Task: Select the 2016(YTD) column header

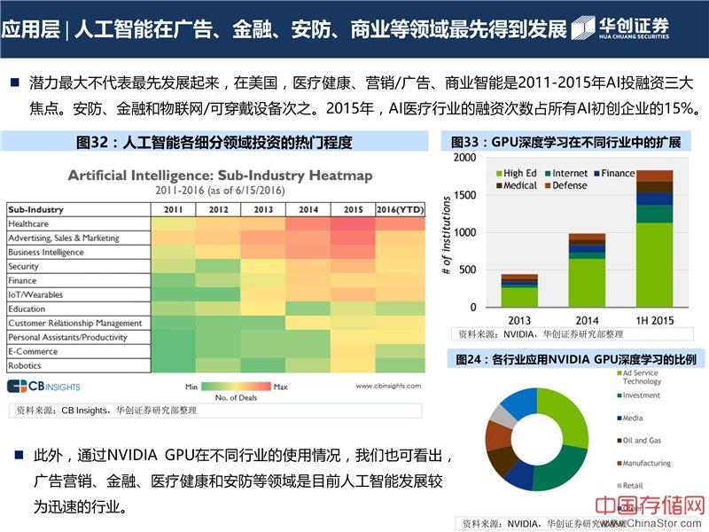Action: pyautogui.click(x=400, y=209)
